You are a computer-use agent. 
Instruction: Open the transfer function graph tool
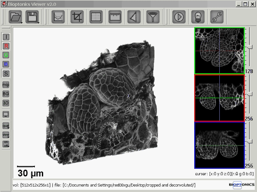pyautogui.click(x=58, y=17)
